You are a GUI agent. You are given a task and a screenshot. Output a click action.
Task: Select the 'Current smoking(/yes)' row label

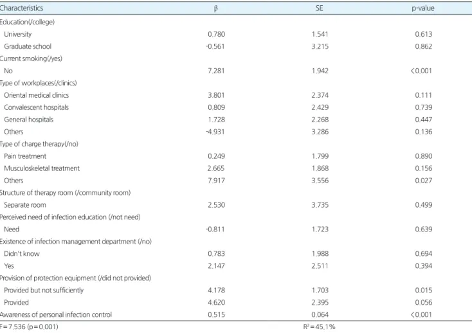click(x=31, y=59)
